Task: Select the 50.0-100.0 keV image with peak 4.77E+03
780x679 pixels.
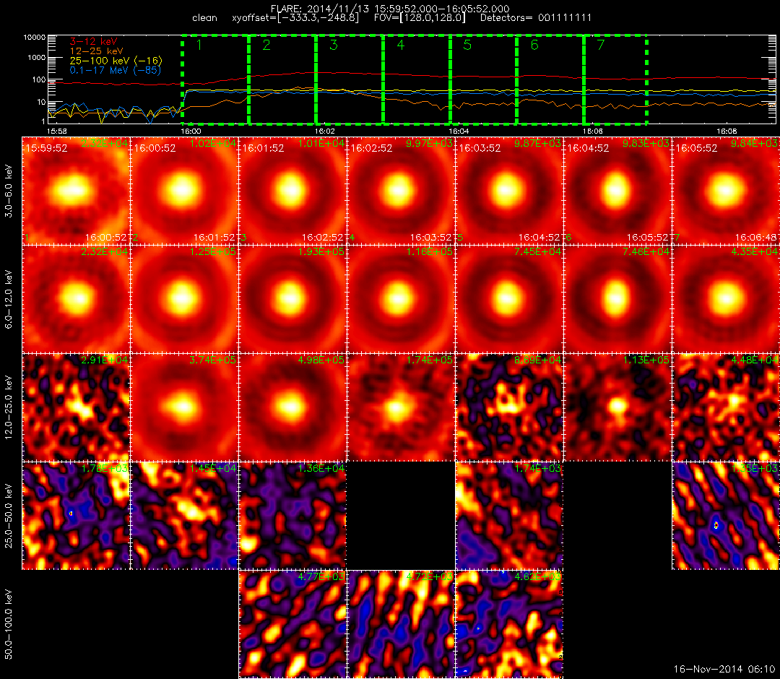Action: coord(293,625)
